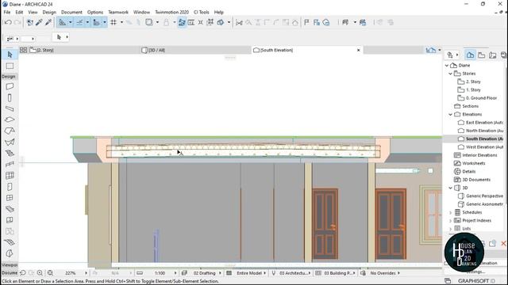Select the Roof tool in the toolbox

tap(10, 131)
